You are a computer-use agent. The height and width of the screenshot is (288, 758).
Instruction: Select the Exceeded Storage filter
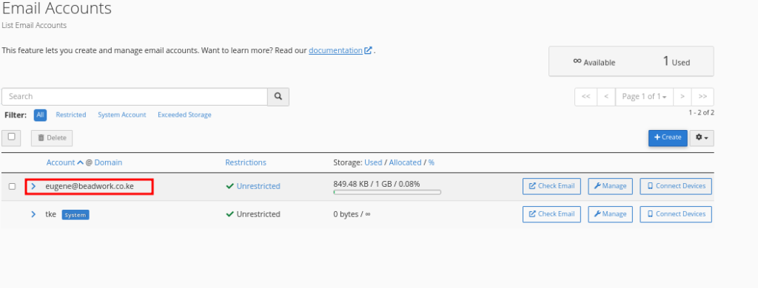[184, 114]
